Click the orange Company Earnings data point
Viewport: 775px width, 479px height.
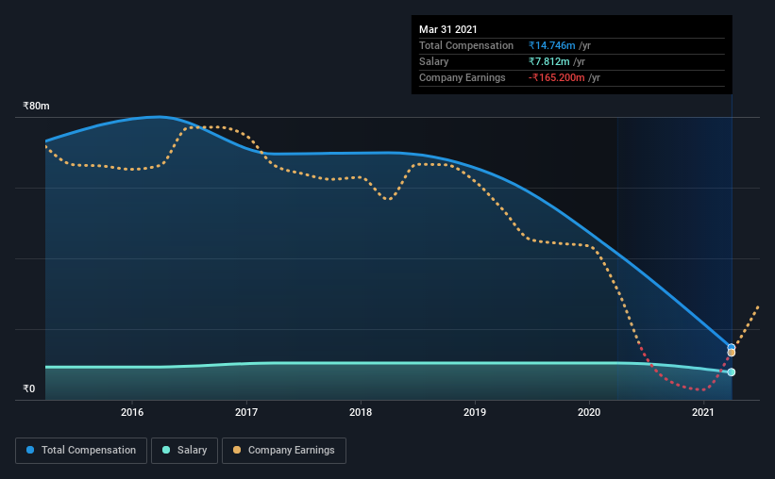pyautogui.click(x=731, y=353)
